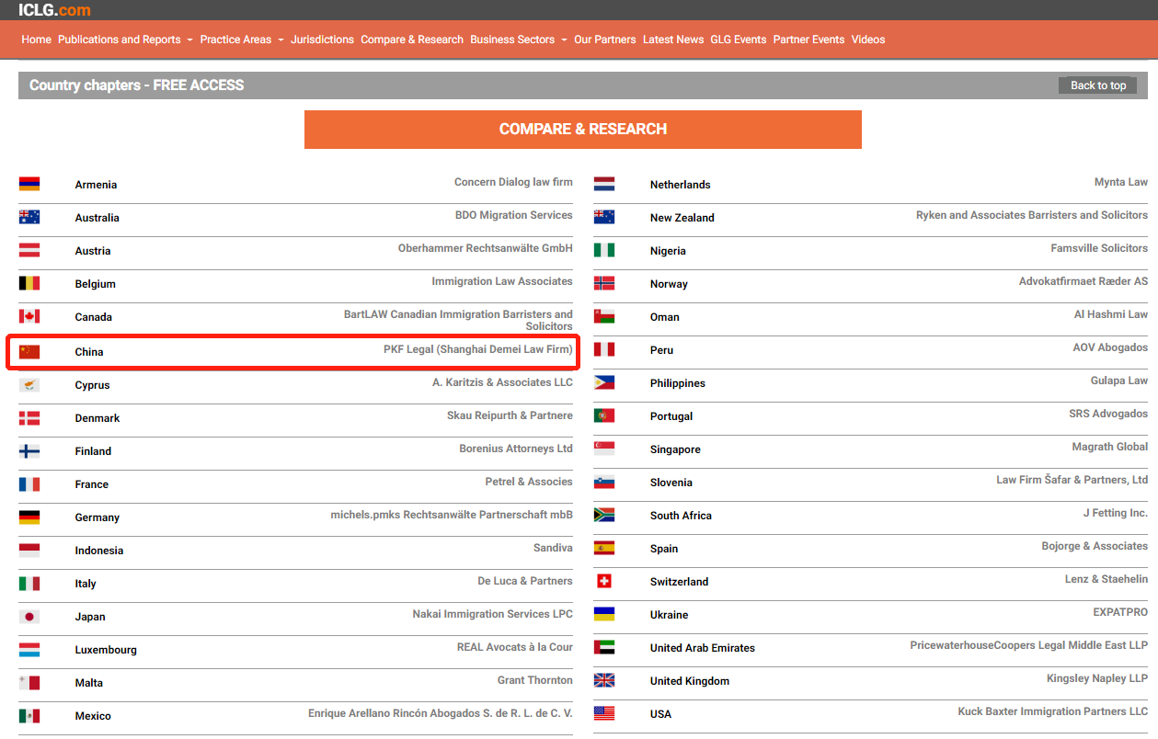Click the Belgium flag icon
The image size is (1158, 739).
[29, 283]
